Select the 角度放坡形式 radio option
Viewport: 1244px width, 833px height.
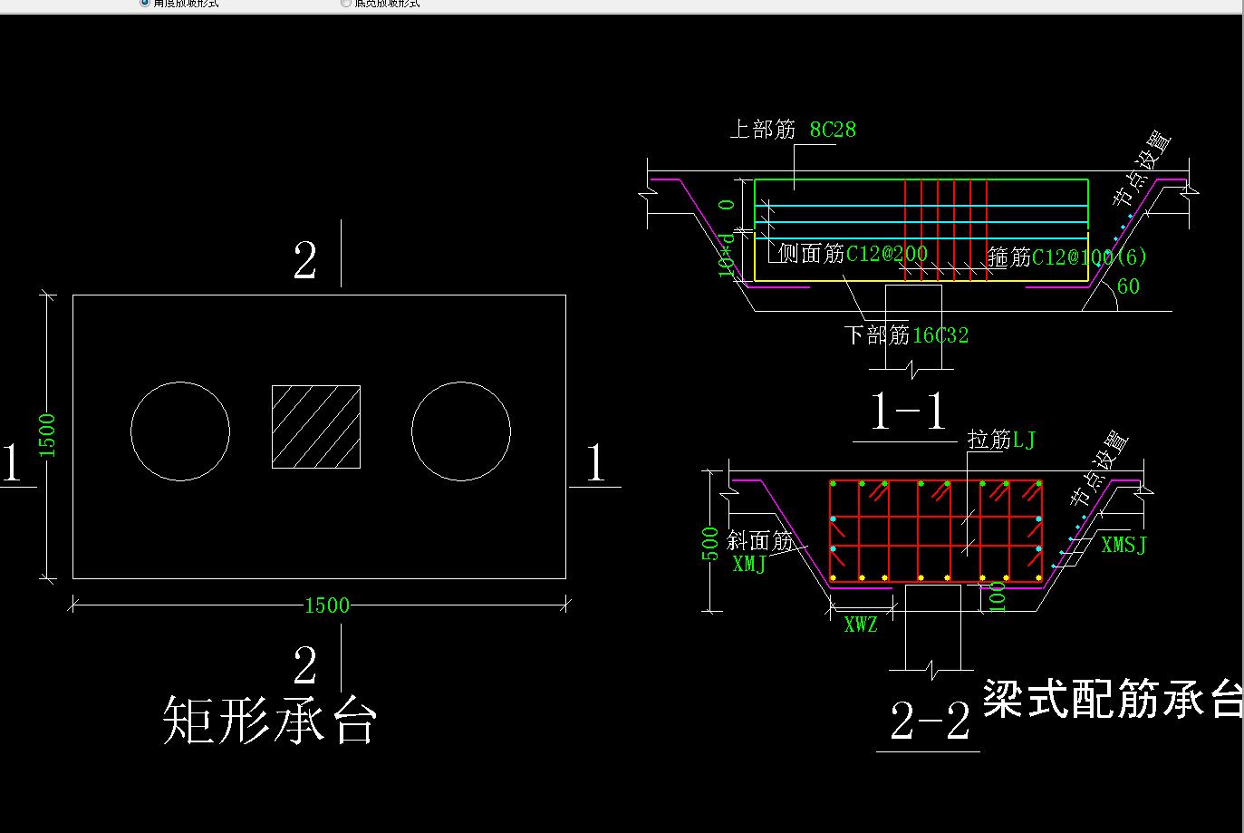(178, 3)
